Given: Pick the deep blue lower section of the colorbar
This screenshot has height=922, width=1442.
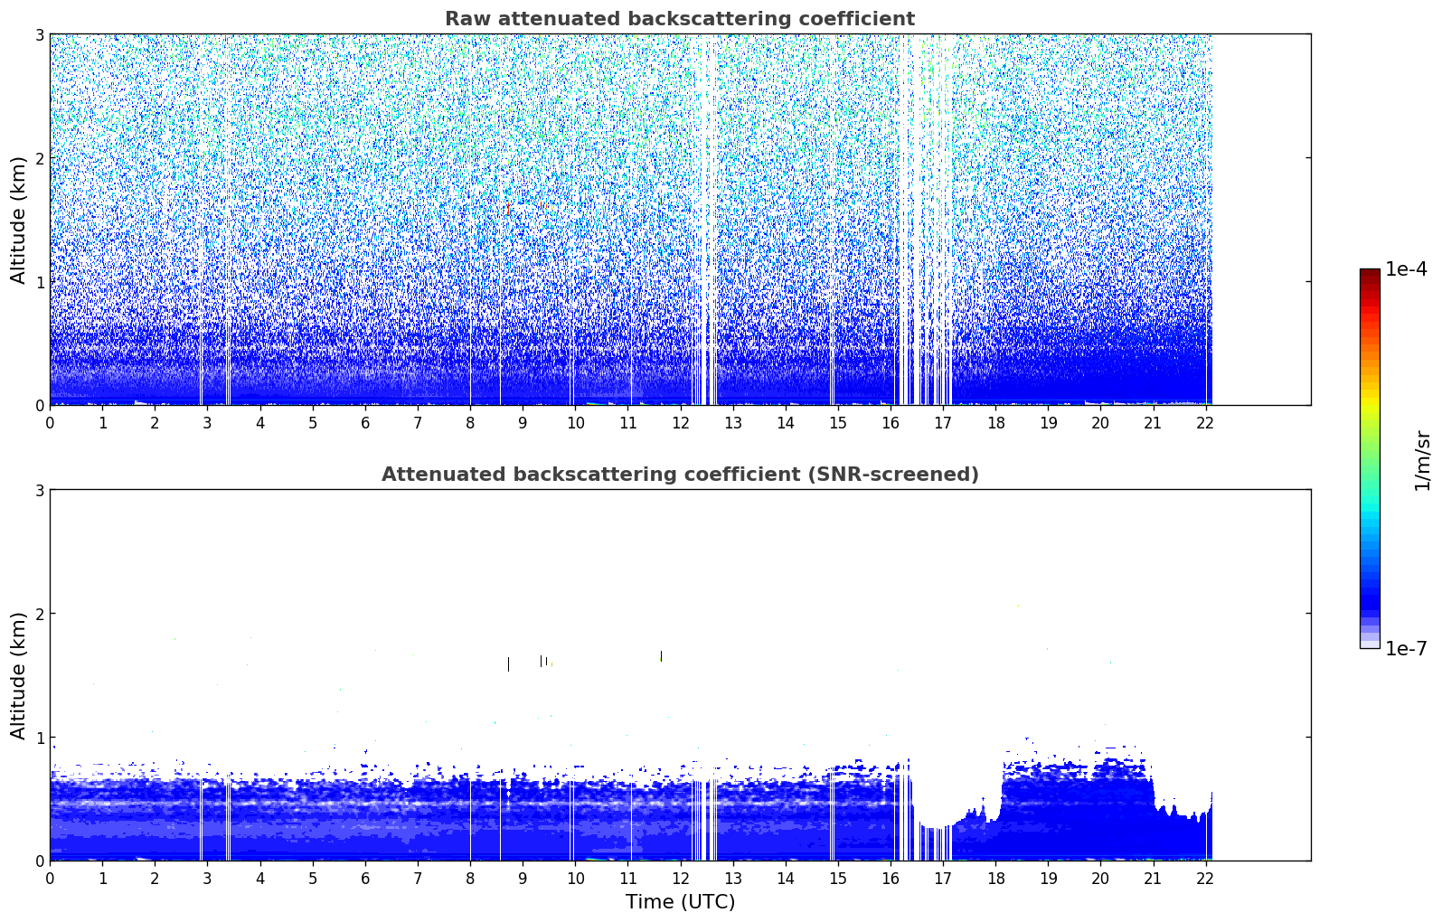Looking at the screenshot, I should tap(1370, 597).
